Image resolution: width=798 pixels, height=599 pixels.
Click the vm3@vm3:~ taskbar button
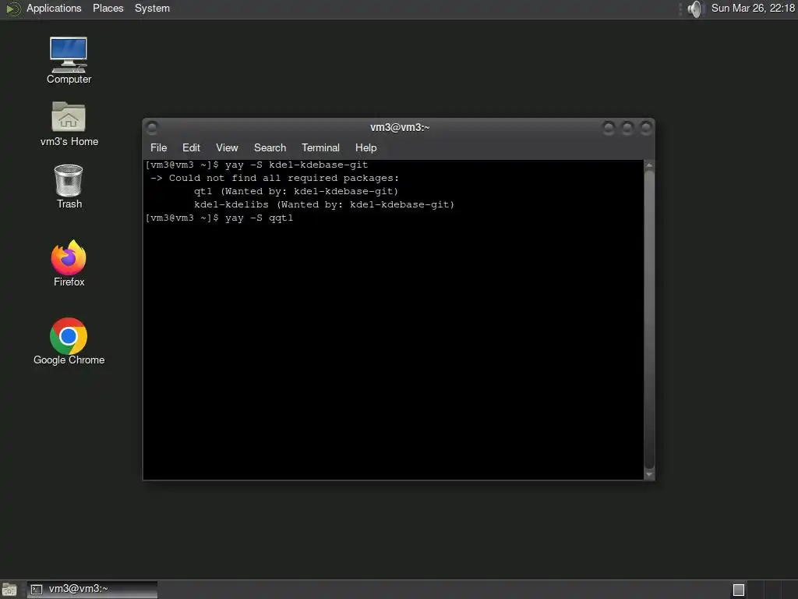point(92,590)
